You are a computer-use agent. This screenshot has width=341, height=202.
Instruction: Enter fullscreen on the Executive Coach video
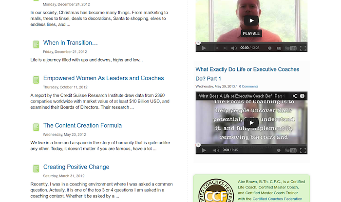[303, 150]
